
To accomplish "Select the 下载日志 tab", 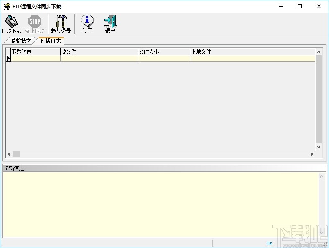I will [x=50, y=41].
